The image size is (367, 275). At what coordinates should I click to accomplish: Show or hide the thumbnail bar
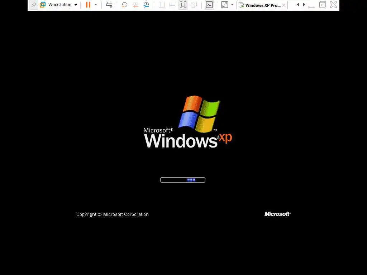pos(172,5)
